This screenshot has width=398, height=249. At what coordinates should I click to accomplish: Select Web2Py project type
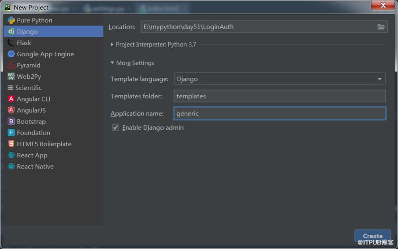tap(53, 76)
